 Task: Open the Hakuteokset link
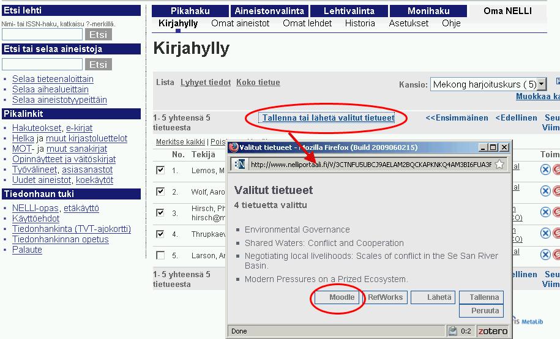pyautogui.click(x=37, y=128)
